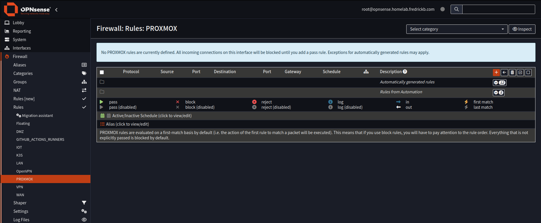Expand the automatically generated rules list
Image resolution: width=541 pixels, height=223 pixels.
click(x=499, y=82)
